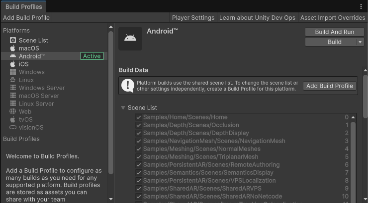Click Add Build Profile in the Build Data box
This screenshot has height=203, width=368.
330,86
